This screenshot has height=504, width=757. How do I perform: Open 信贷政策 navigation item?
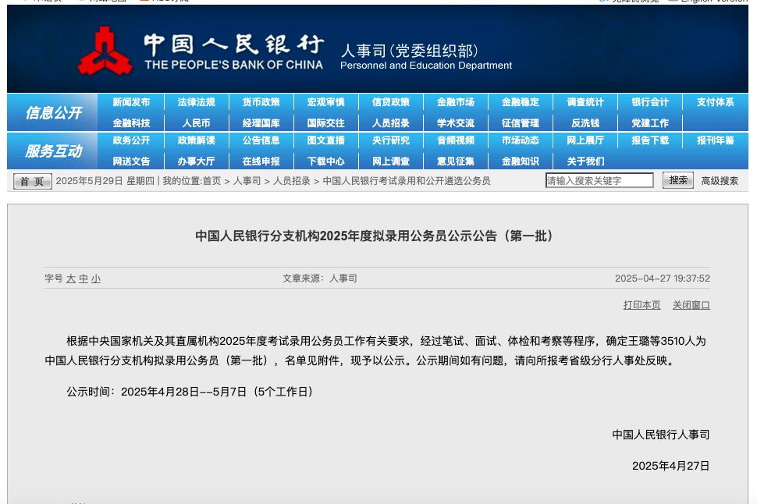click(390, 102)
